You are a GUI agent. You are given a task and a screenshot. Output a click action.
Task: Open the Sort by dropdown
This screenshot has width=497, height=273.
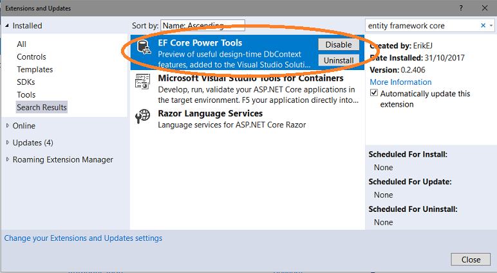[203, 25]
